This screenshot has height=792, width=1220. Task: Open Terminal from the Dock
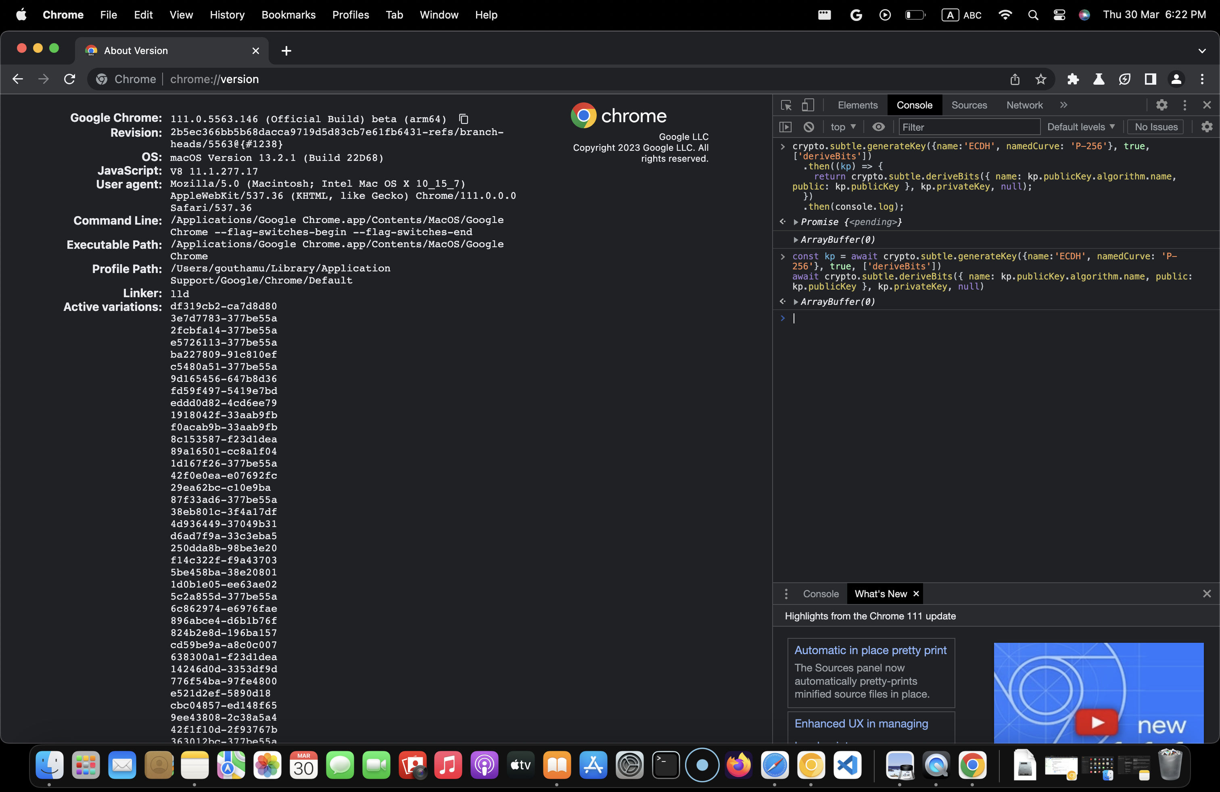click(x=665, y=765)
